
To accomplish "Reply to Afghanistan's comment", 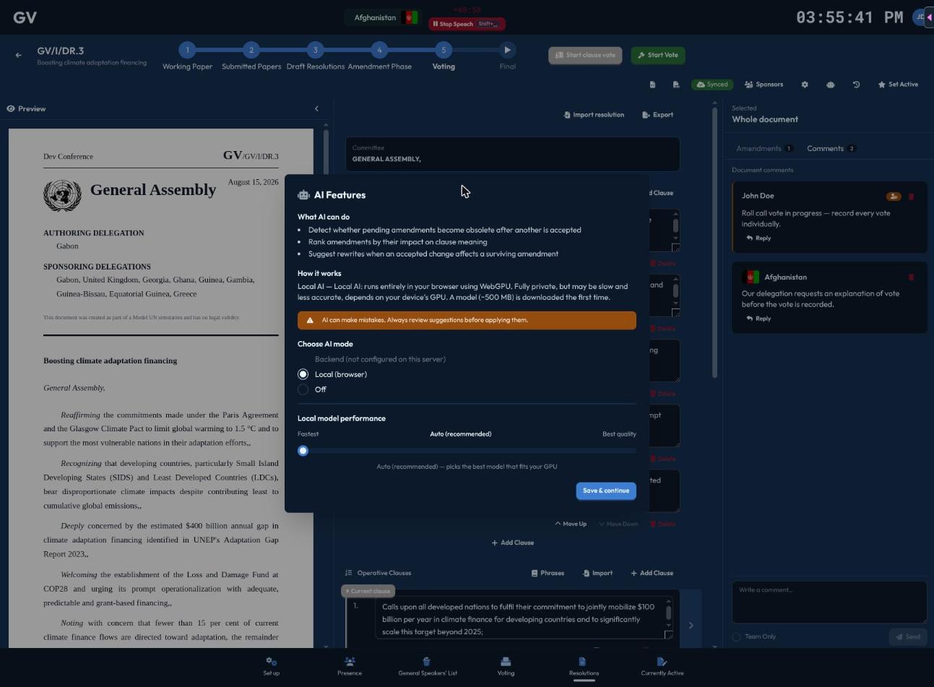I will tap(758, 319).
